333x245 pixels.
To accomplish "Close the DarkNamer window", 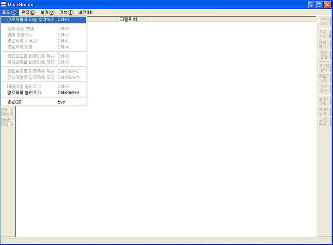I will click(327, 5).
